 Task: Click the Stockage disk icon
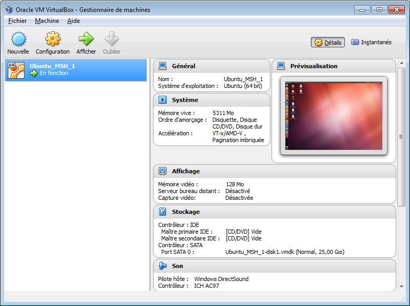click(x=163, y=212)
